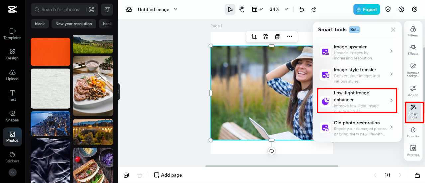Choose the orange solid photo thumbnail
425x183 pixels.
(x=51, y=52)
